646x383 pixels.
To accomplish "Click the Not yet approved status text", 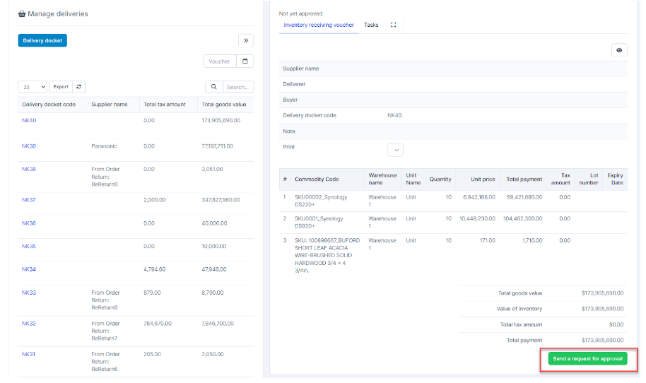I will coord(301,13).
